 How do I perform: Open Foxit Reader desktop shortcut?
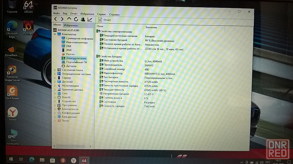(12, 93)
